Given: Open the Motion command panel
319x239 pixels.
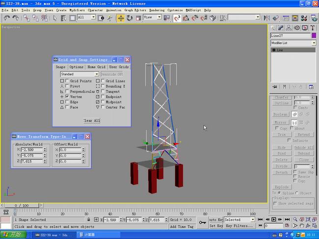Looking at the screenshot, I should click(x=297, y=28).
